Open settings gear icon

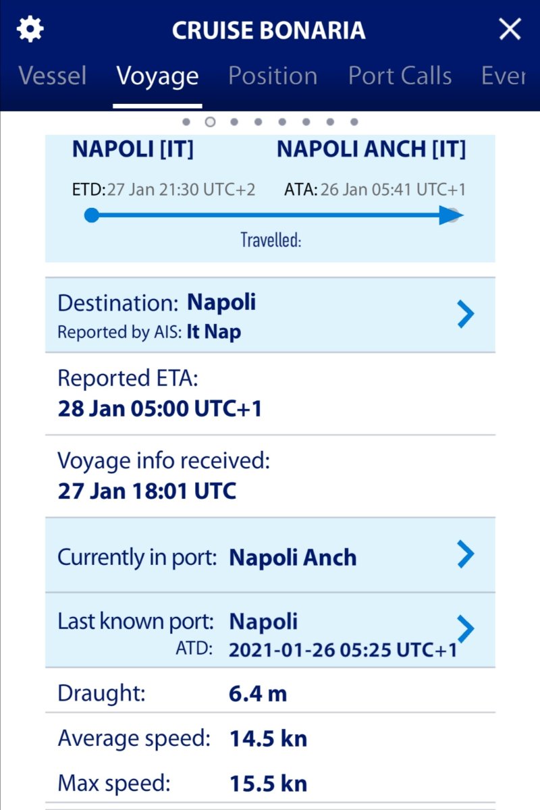tap(30, 30)
